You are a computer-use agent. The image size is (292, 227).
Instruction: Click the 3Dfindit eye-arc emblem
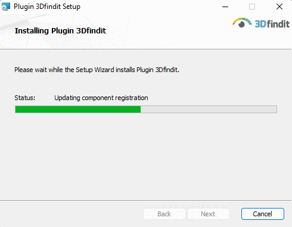coord(242,23)
